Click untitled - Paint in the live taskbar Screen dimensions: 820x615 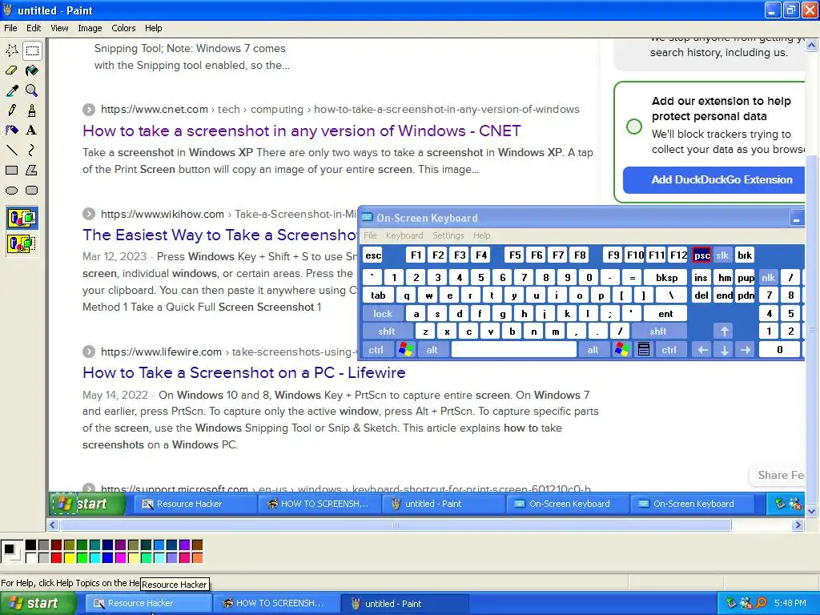click(x=404, y=604)
